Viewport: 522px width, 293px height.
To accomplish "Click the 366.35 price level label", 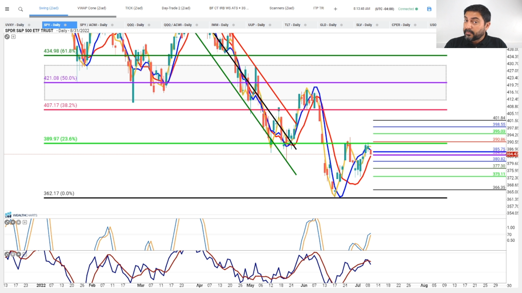I will 499,187.
